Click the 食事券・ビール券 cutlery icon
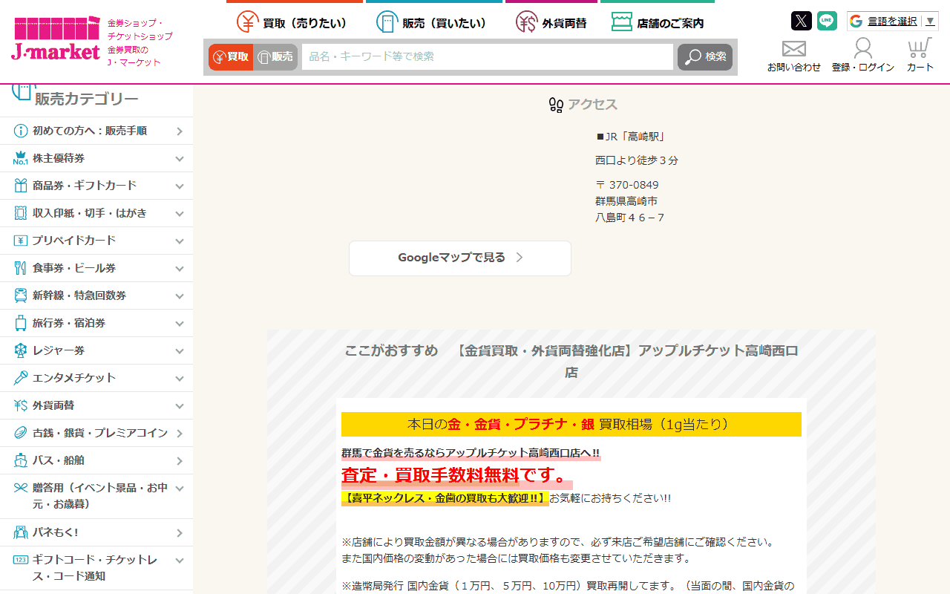Image resolution: width=950 pixels, height=594 pixels. click(x=20, y=268)
